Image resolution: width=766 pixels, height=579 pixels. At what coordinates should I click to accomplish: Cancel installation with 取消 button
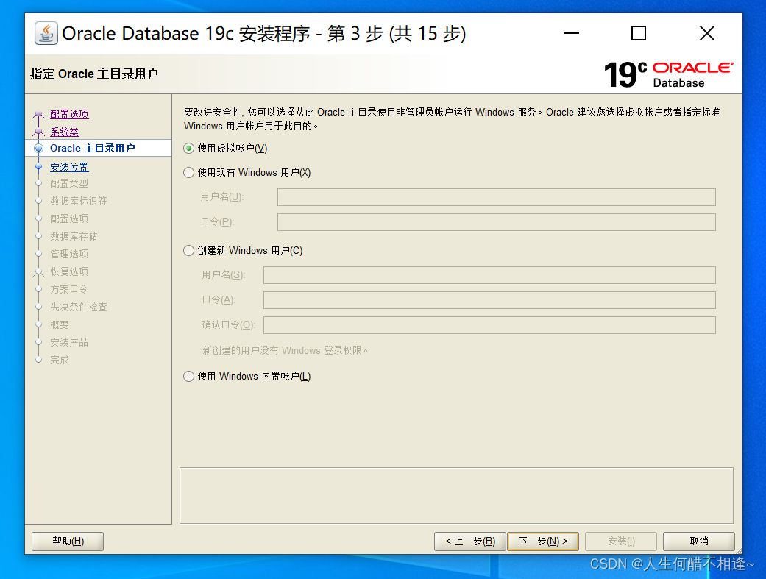[x=699, y=541]
